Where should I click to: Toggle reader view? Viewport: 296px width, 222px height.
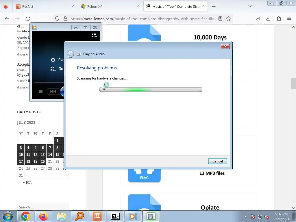[x=220, y=18]
